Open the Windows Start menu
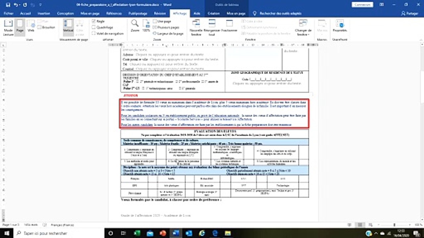The width and height of the screenshot is (424, 238). pyautogui.click(x=7, y=233)
